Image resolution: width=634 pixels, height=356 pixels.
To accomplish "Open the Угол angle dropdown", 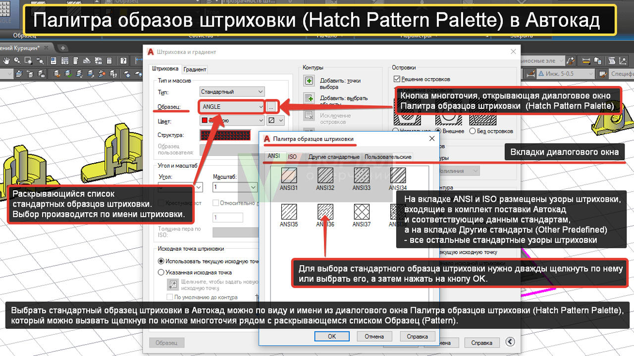I will pyautogui.click(x=180, y=187).
